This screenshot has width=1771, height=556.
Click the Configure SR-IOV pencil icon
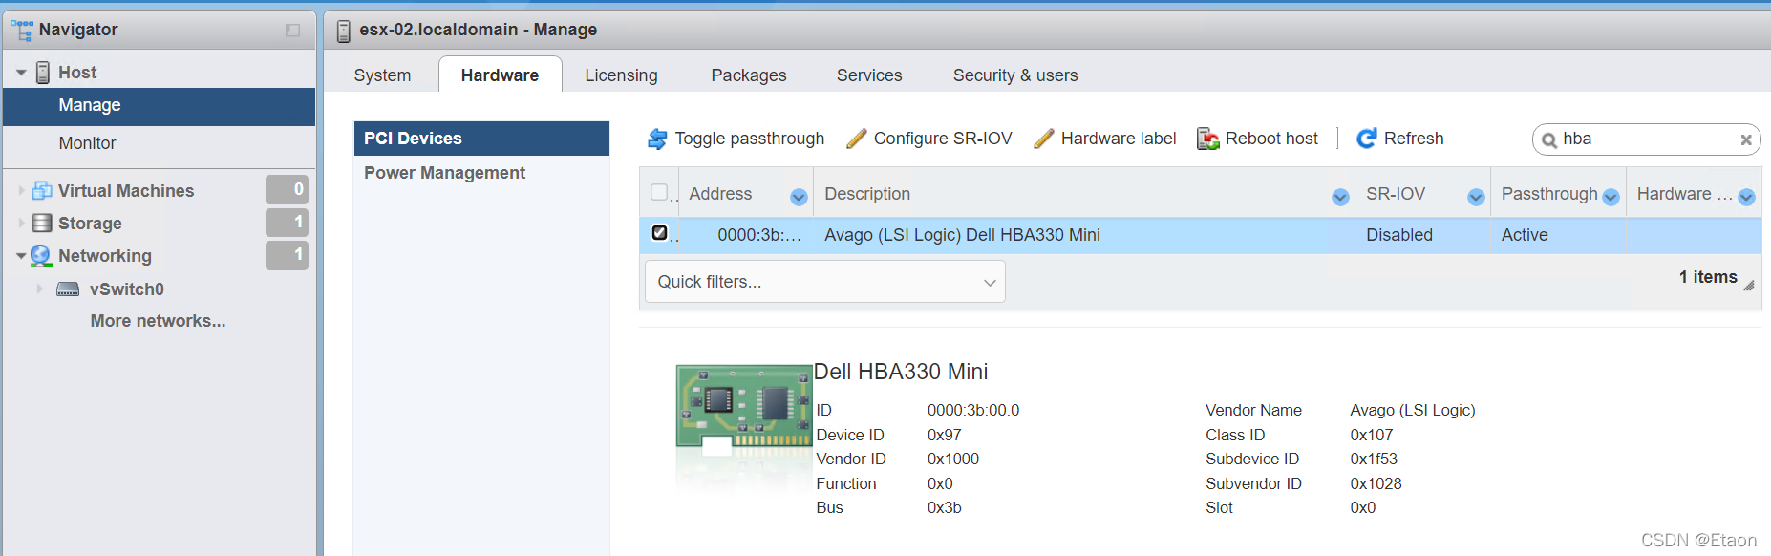click(857, 139)
